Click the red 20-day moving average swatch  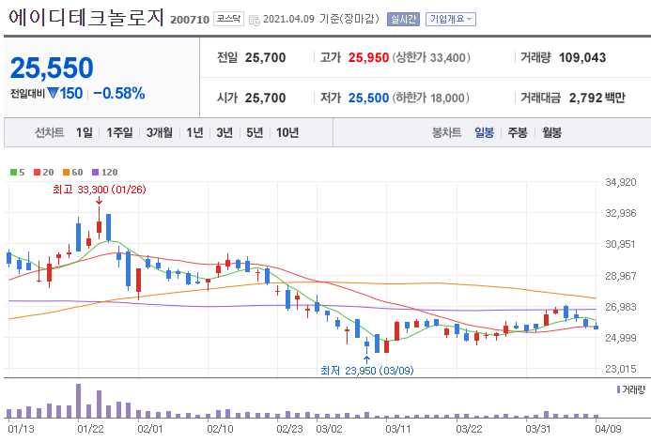(x=37, y=172)
